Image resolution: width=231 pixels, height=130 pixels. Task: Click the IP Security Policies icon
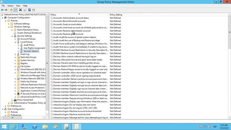[18, 94]
